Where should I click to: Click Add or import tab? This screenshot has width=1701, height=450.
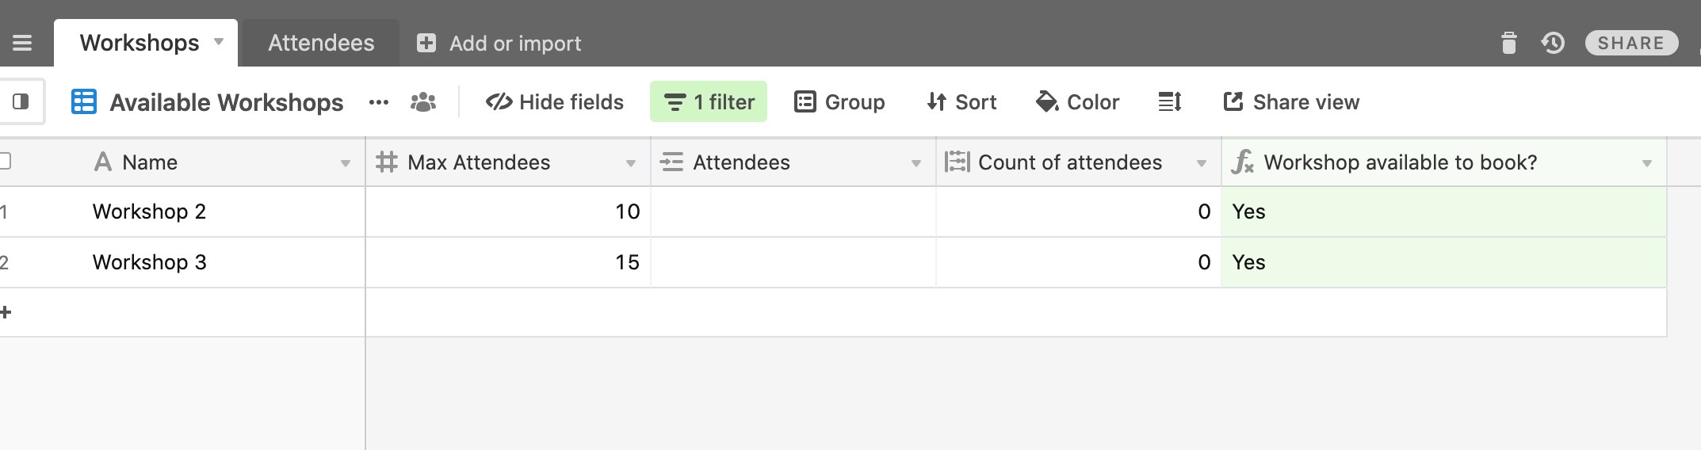click(499, 43)
